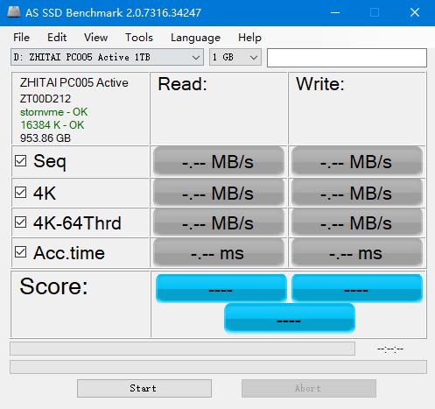
Task: Click the Seq Read MB/s result box
Action: coord(219,161)
